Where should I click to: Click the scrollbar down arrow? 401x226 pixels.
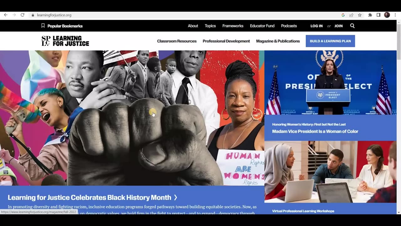(398, 212)
